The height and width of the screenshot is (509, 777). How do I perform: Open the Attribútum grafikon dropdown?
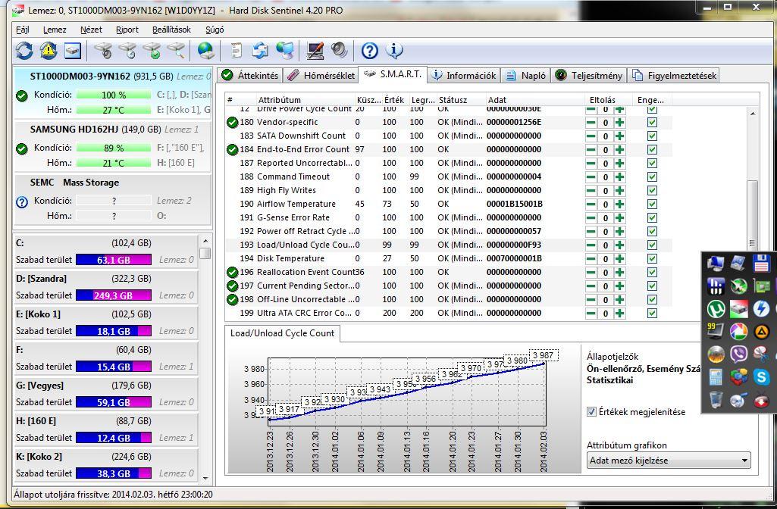coord(669,461)
